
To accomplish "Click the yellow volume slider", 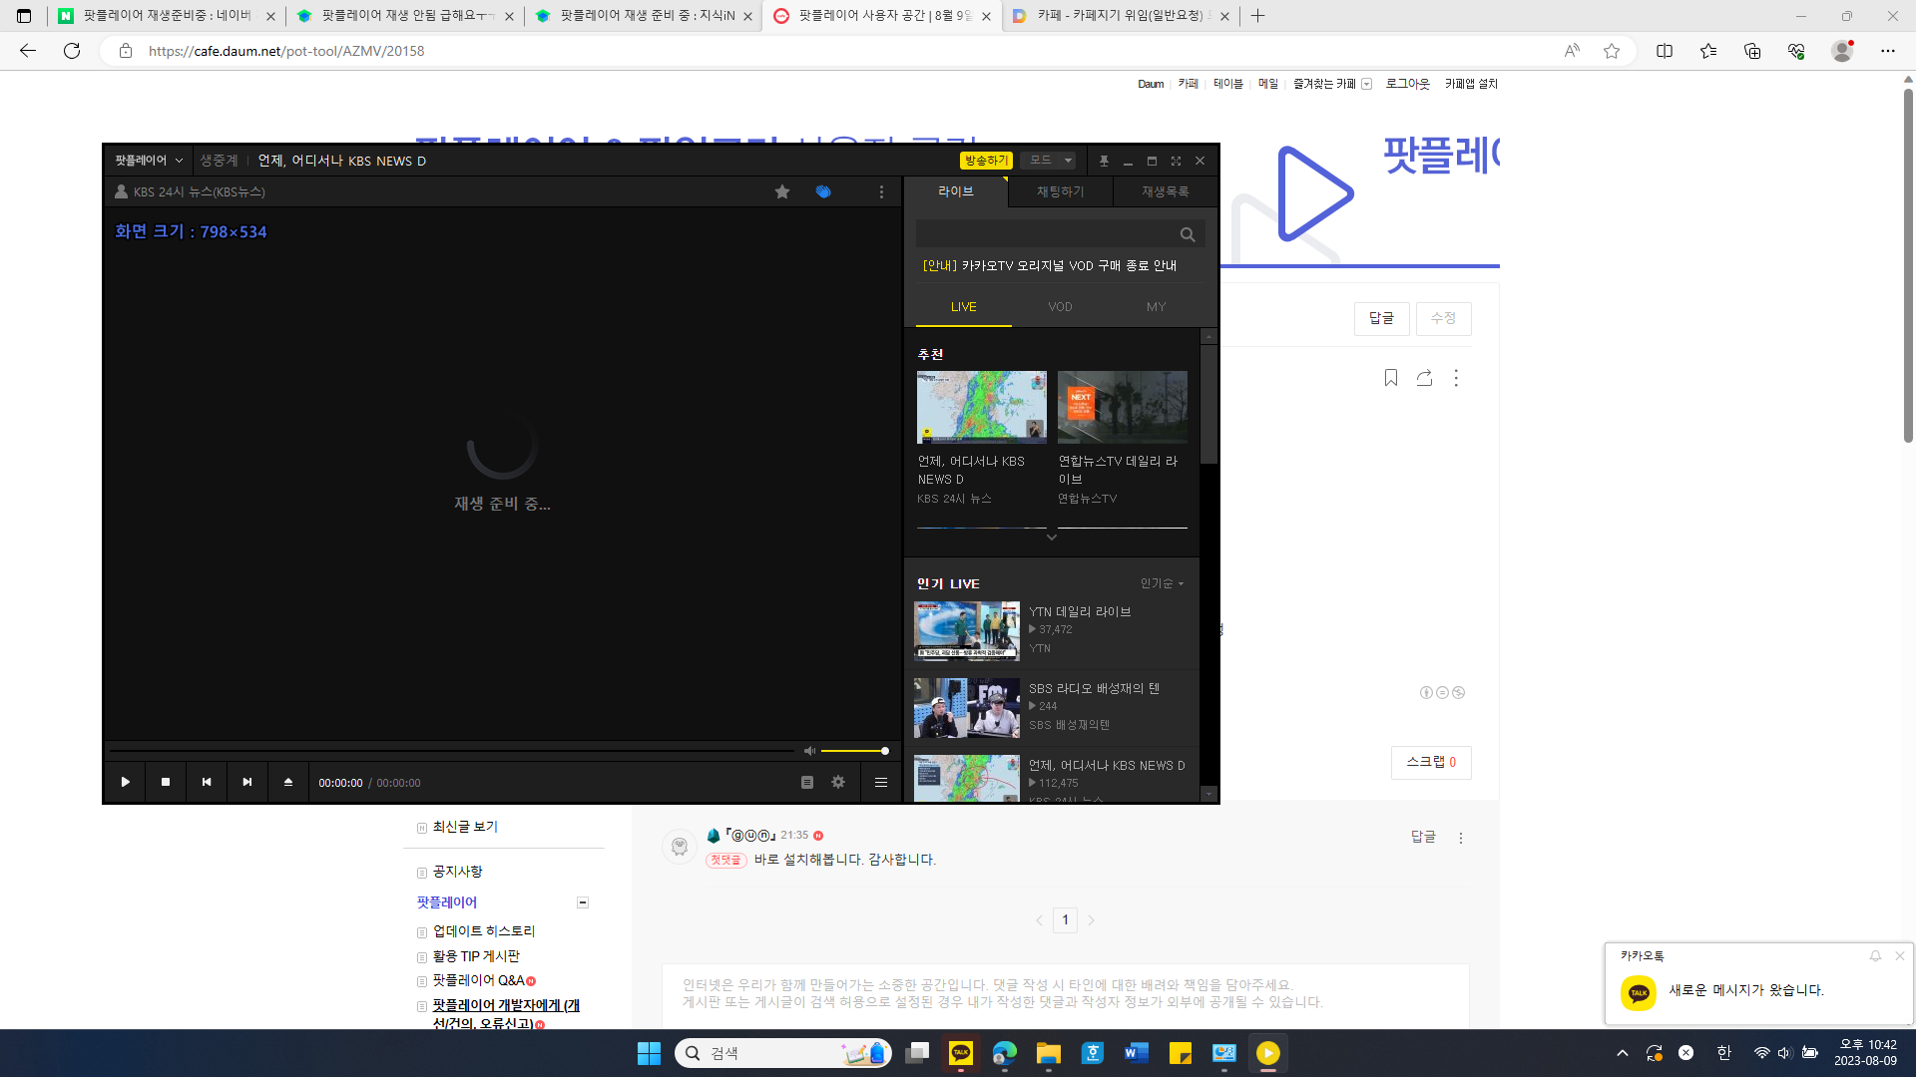I will point(853,751).
